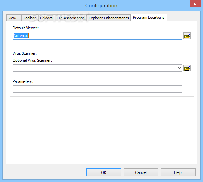
Task: Open the Folders tab
Action: (x=46, y=18)
